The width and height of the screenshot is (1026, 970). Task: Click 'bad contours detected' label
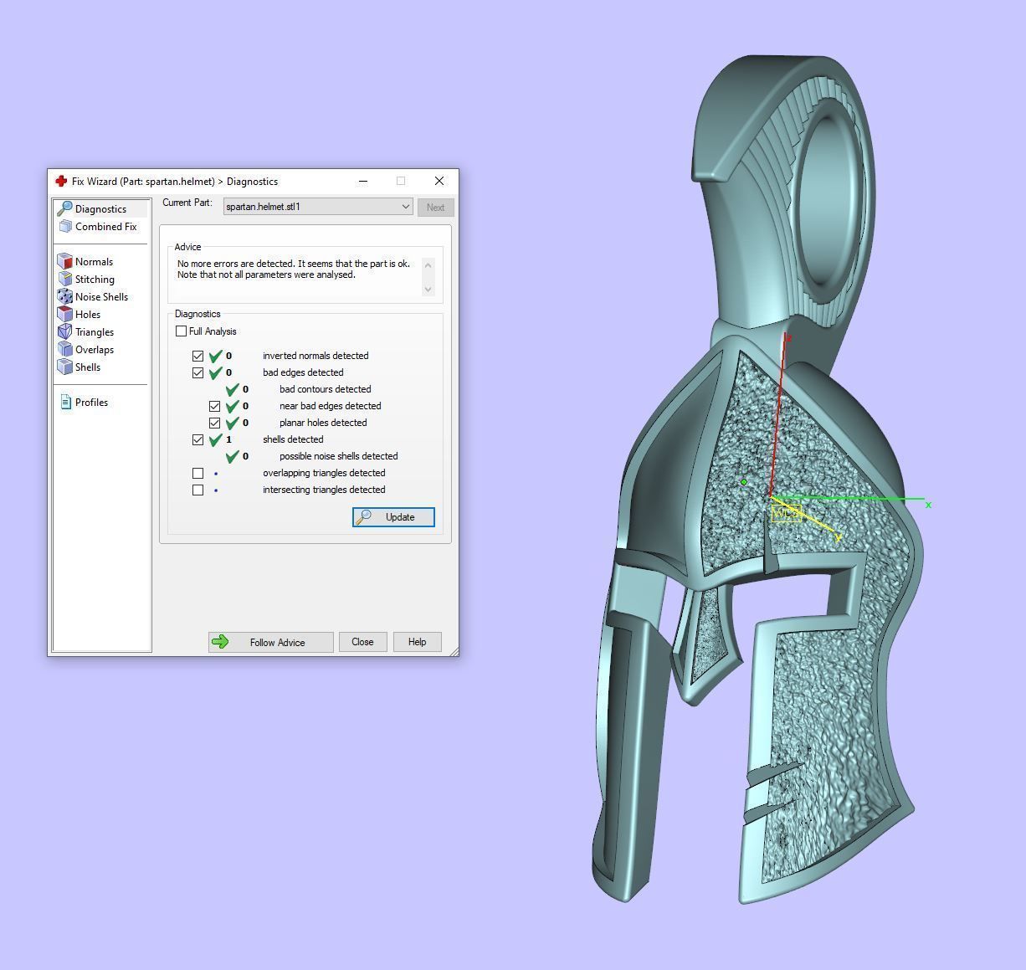325,389
